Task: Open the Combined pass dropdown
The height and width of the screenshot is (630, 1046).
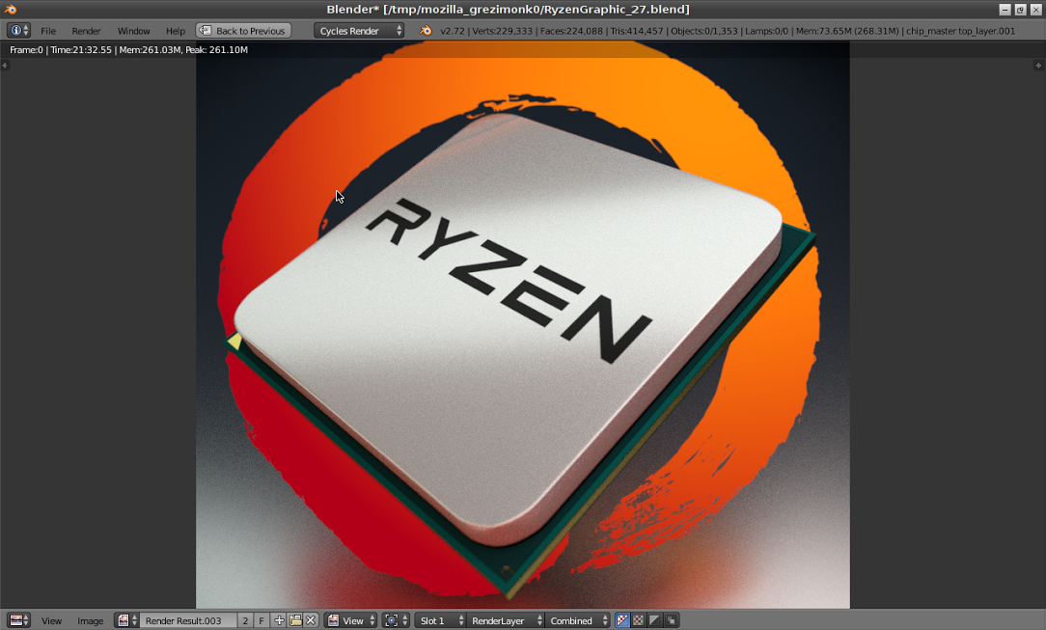Action: (578, 620)
